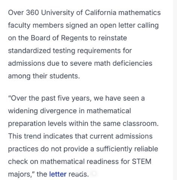
Task: Click the phrase "open letter calling"
Action: tap(129, 26)
